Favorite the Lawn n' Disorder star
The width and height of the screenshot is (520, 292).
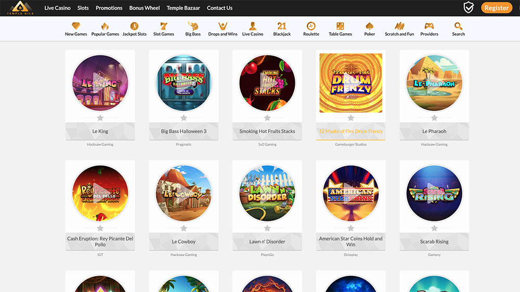267,228
